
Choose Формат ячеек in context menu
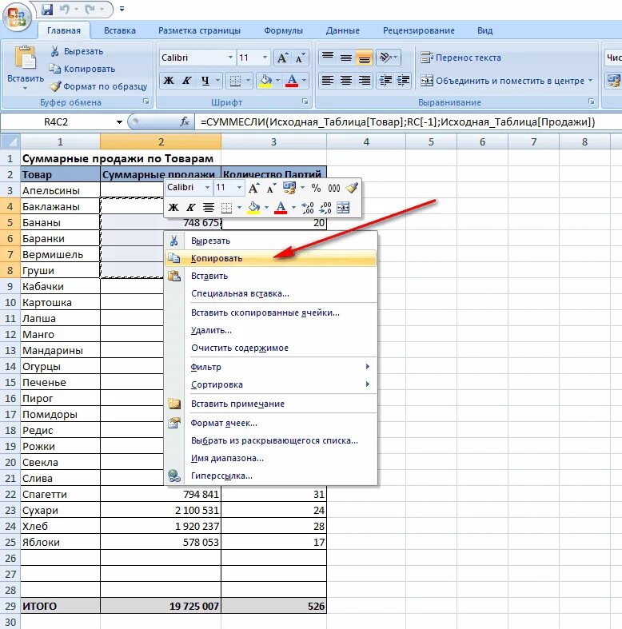270,423
